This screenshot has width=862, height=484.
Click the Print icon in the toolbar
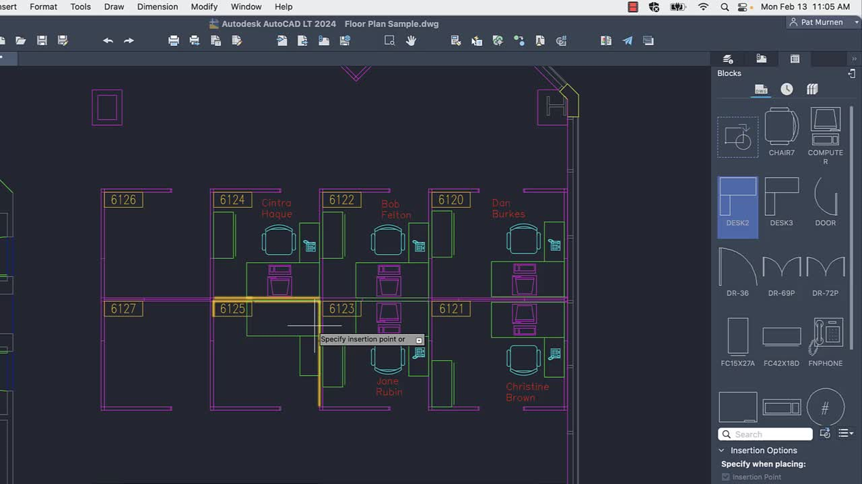point(174,40)
